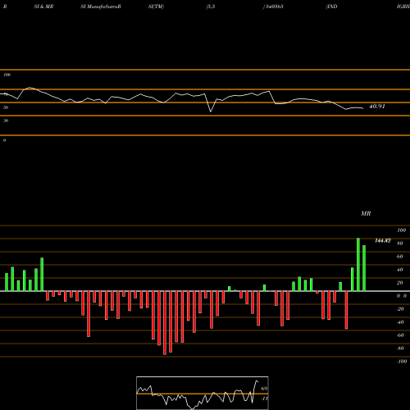Click the -100 axis label

point(402,362)
